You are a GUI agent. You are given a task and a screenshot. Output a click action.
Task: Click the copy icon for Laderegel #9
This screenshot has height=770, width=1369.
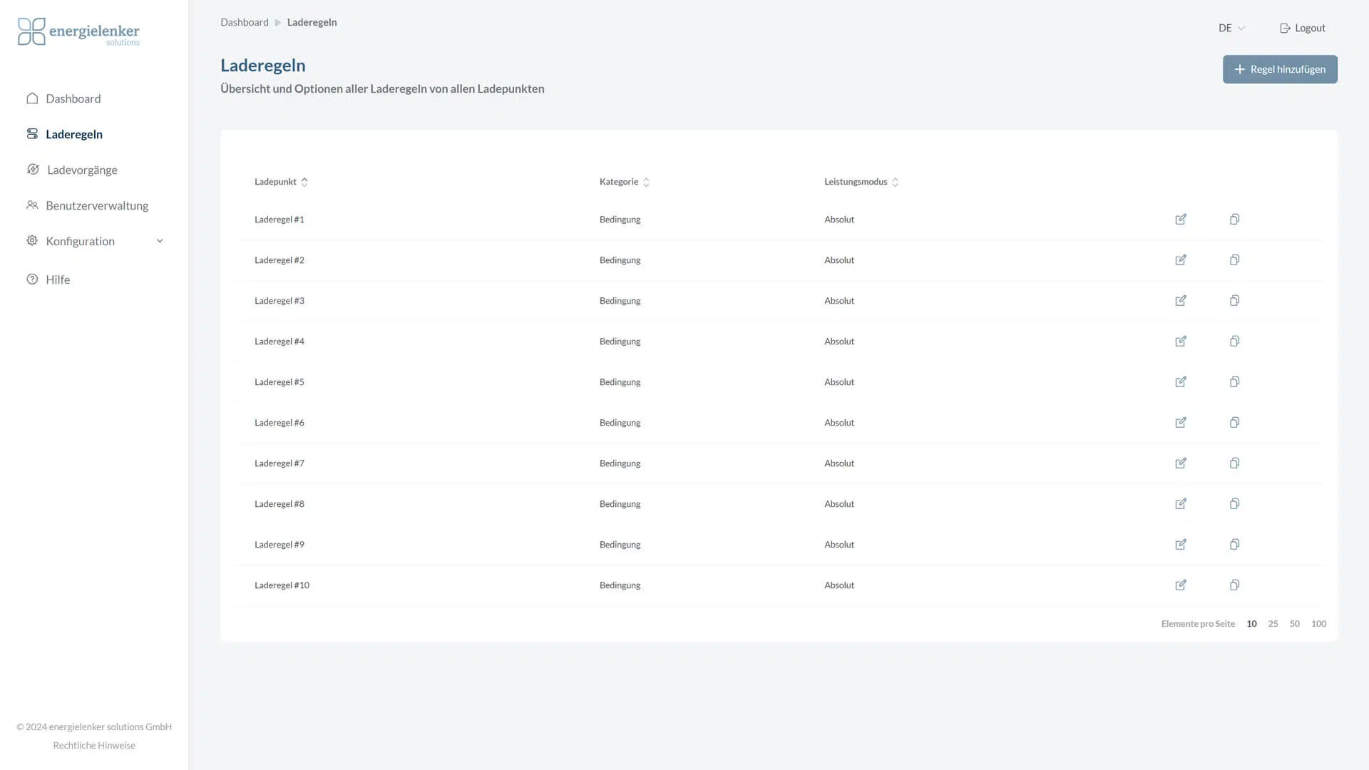click(x=1234, y=545)
